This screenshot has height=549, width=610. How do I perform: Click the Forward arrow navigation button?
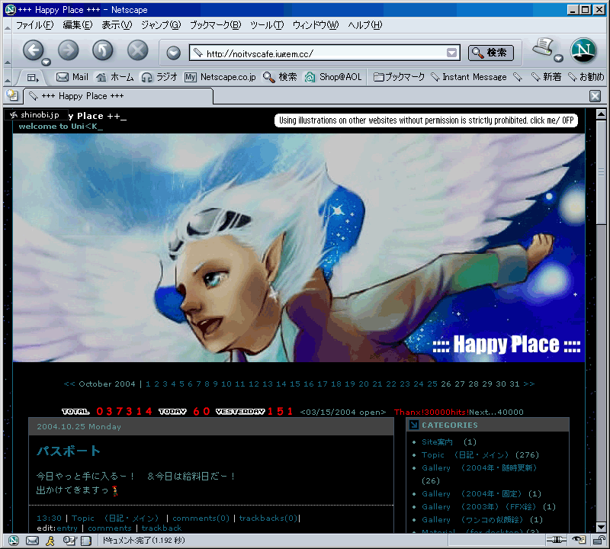tap(68, 50)
